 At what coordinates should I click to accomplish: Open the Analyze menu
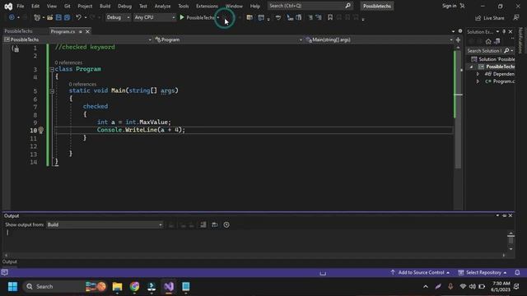pos(162,6)
